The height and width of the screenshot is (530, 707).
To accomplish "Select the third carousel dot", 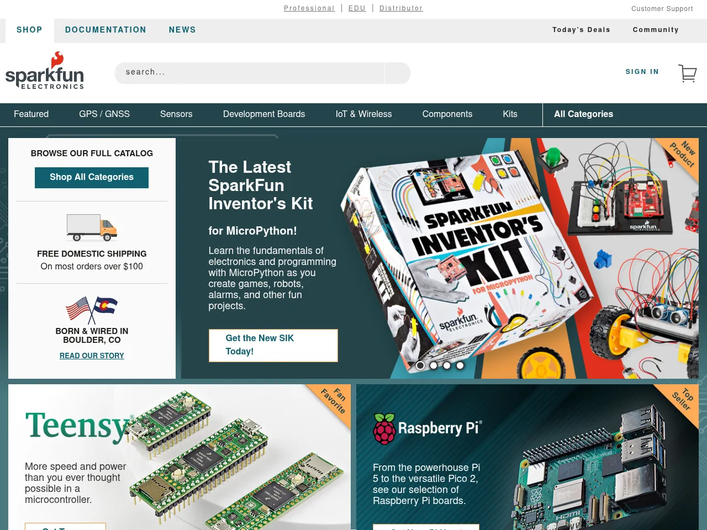I will [x=447, y=365].
